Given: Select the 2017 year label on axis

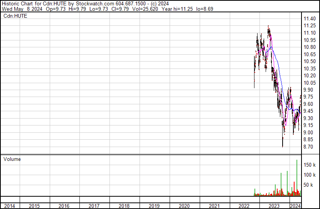Looking at the screenshot, I should pyautogui.click(x=94, y=206).
